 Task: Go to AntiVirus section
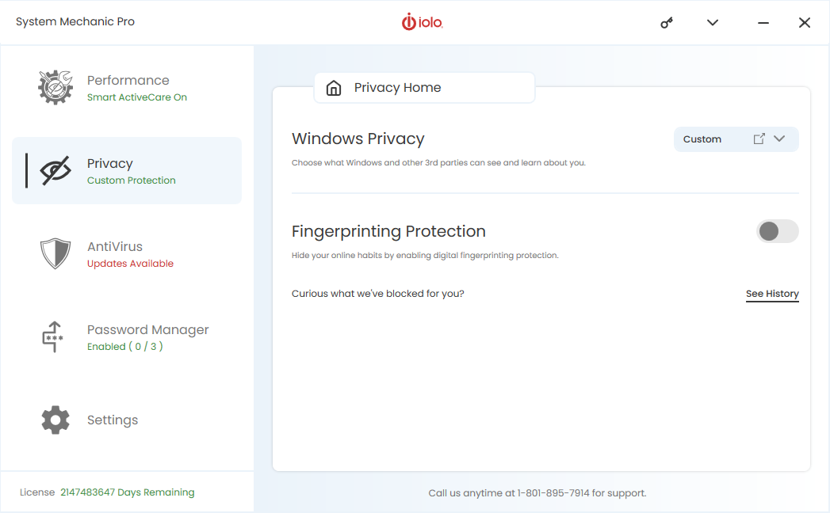point(127,253)
